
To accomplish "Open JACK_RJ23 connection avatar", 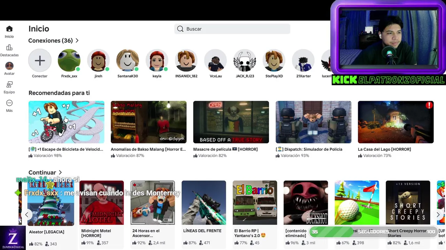I will tap(245, 60).
